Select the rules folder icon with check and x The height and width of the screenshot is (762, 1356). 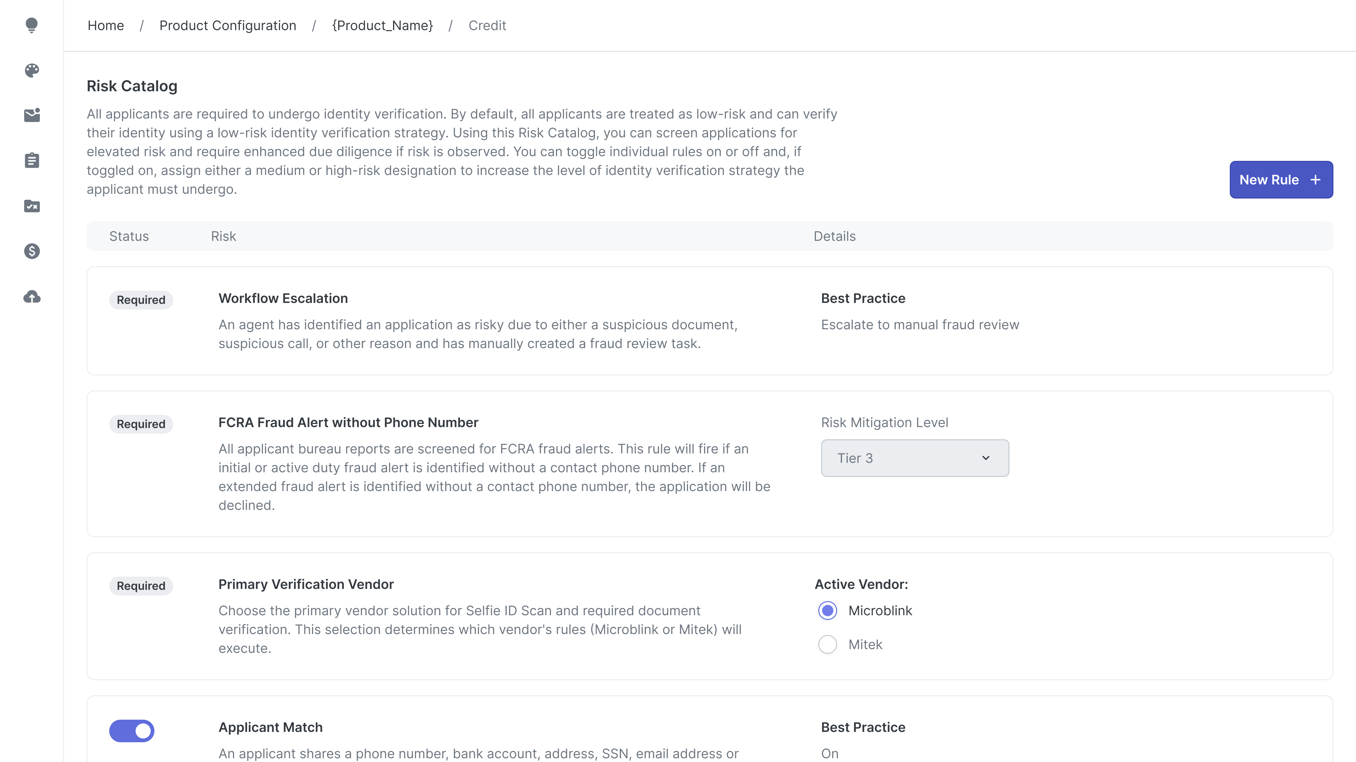click(x=32, y=206)
